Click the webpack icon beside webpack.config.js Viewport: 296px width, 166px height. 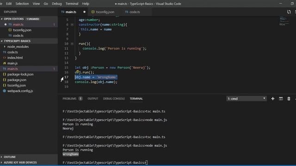(5, 91)
